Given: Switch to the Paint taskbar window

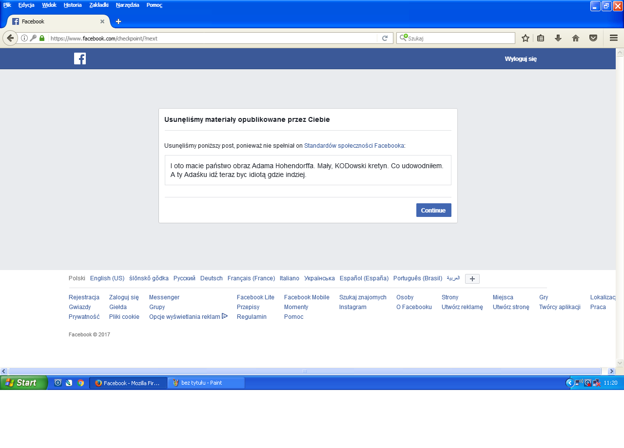Looking at the screenshot, I should coord(206,383).
